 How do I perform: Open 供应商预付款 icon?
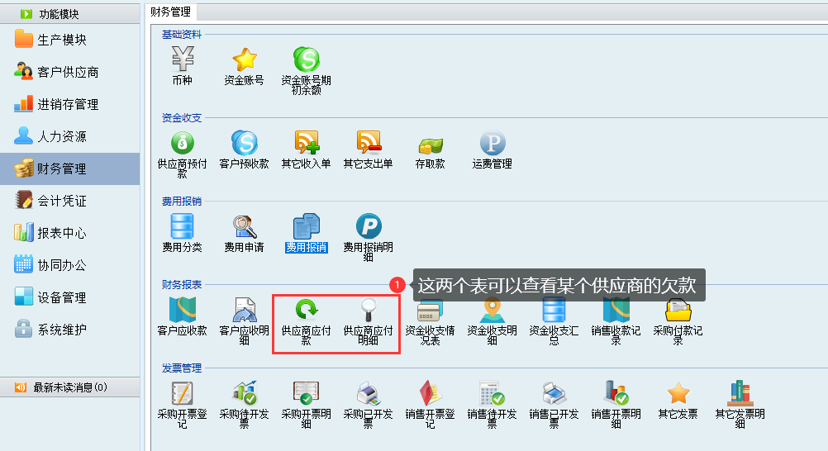coord(182,144)
